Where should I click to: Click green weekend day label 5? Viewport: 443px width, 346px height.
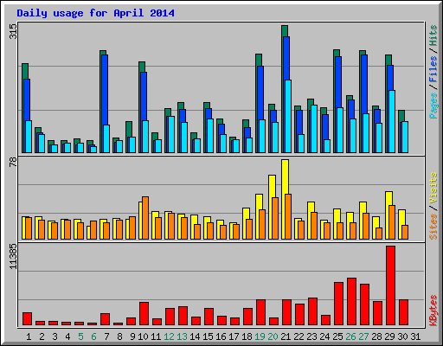80,336
